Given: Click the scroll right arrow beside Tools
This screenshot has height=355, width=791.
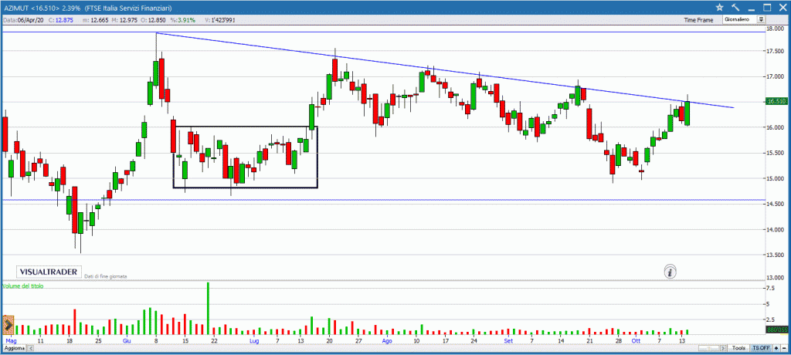Looking at the screenshot, I should pyautogui.click(x=723, y=349).
